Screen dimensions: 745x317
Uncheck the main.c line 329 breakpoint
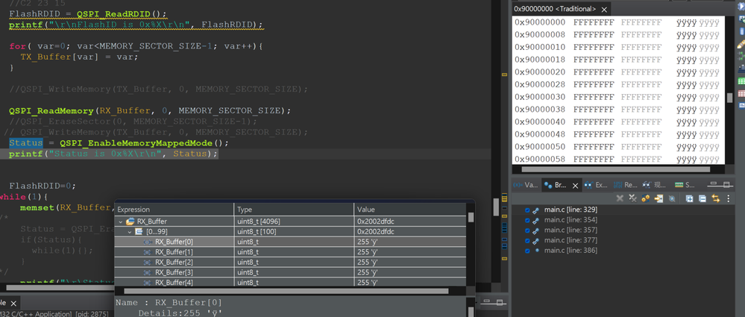tap(527, 210)
